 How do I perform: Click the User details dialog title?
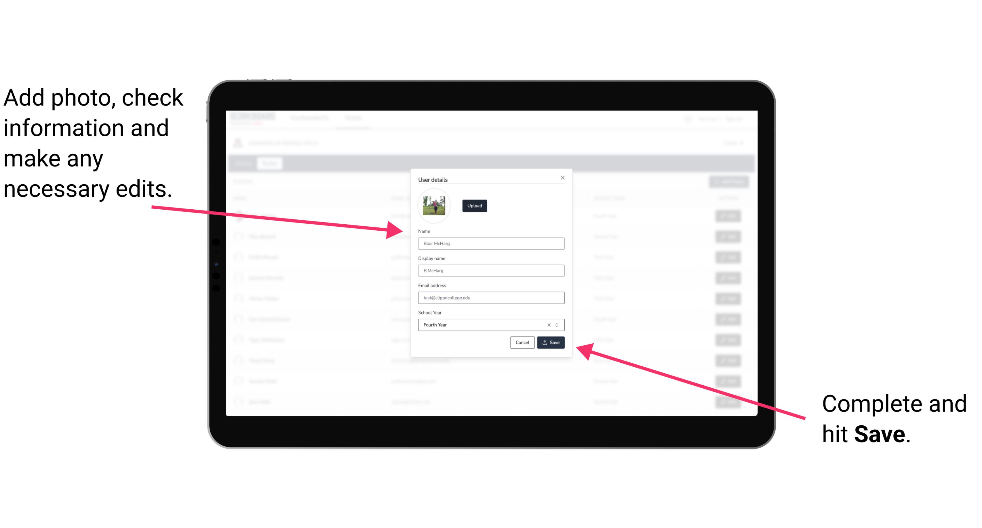pos(433,179)
